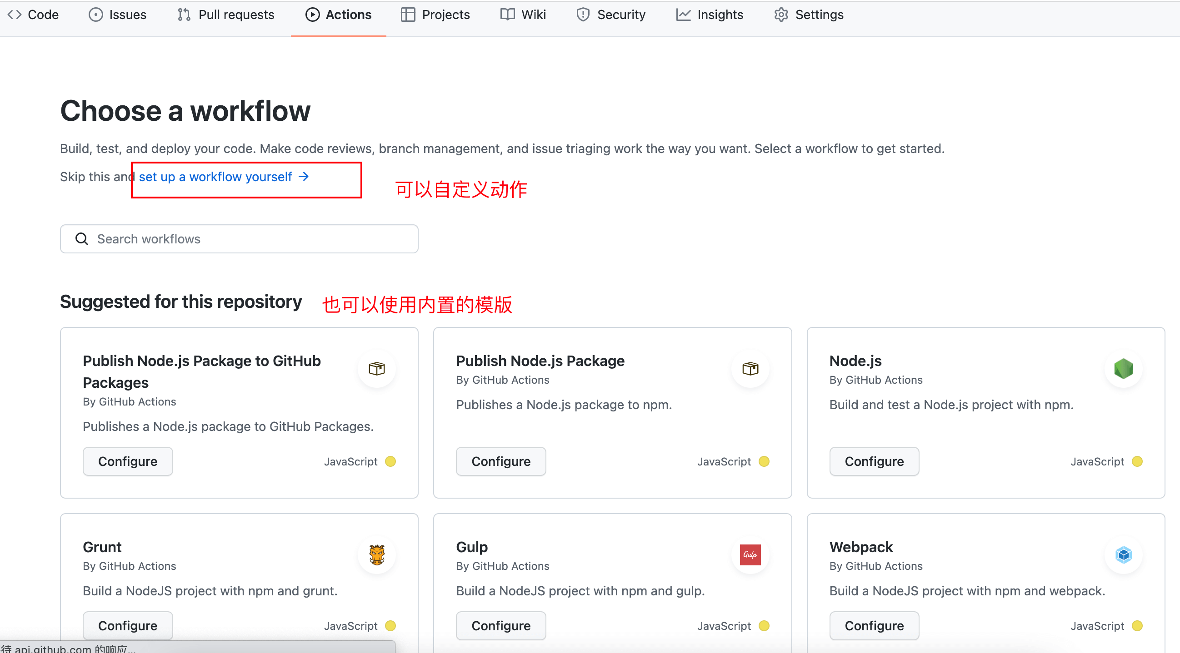Click 'Build and test a Node.js project with npm.'
Image resolution: width=1180 pixels, height=653 pixels.
(951, 405)
